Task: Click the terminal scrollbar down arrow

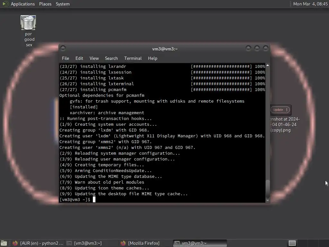Action: tap(268, 201)
